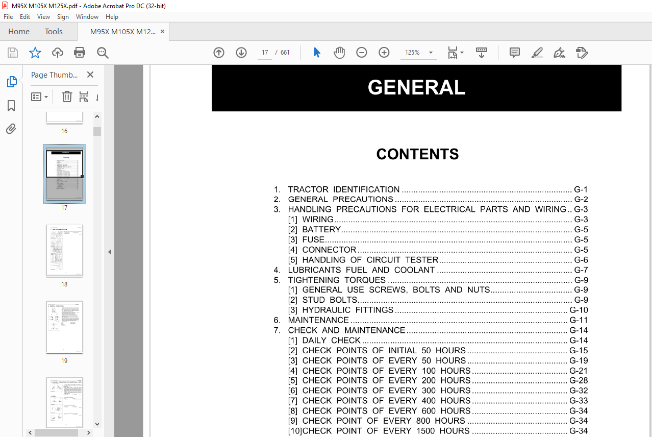Zoom in with plus icon
Viewport: 652px width, 437px height.
384,53
